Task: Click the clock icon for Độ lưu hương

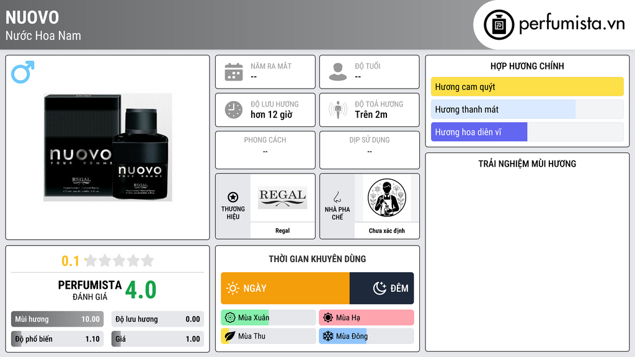Action: pyautogui.click(x=234, y=110)
